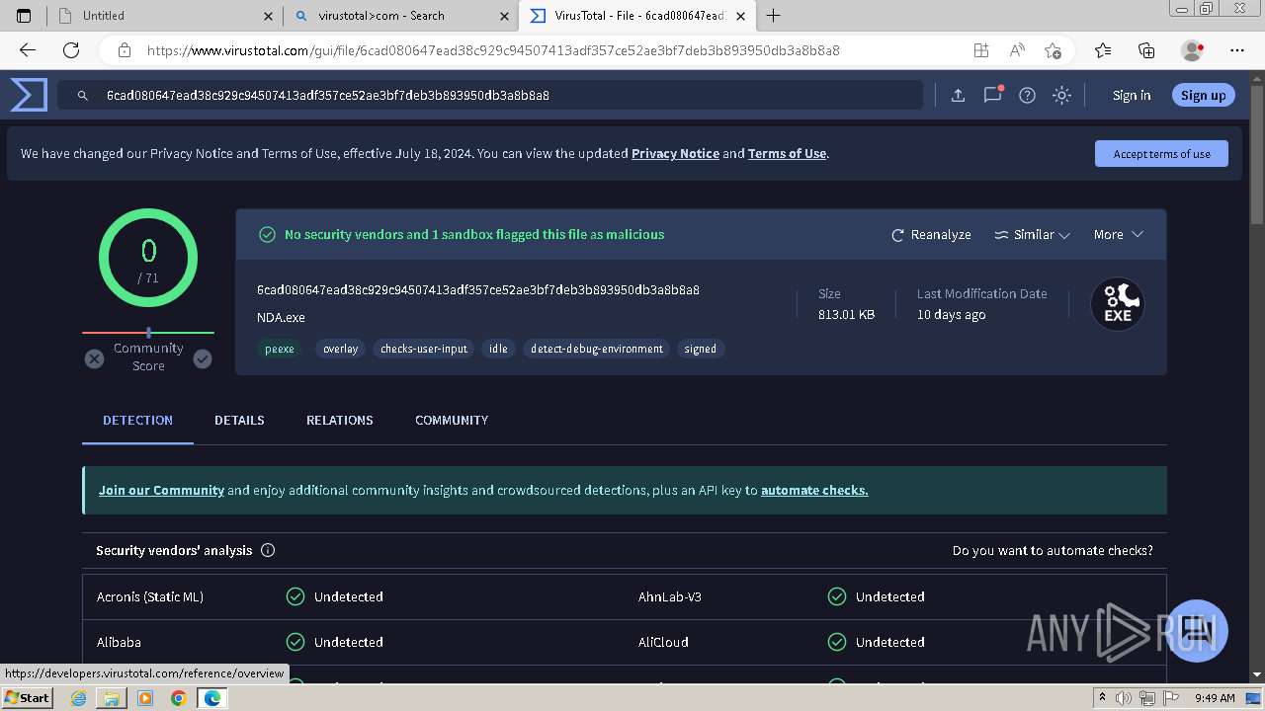The height and width of the screenshot is (711, 1265).
Task: Click the overlay tag
Action: coord(341,349)
